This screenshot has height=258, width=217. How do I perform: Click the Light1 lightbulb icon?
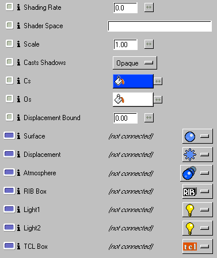(190, 210)
